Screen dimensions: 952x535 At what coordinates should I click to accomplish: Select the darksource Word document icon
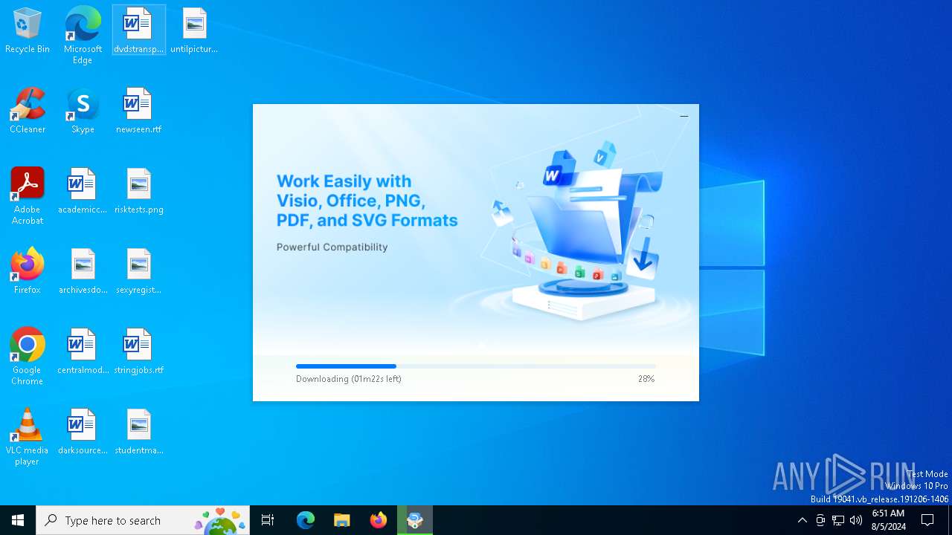83,432
